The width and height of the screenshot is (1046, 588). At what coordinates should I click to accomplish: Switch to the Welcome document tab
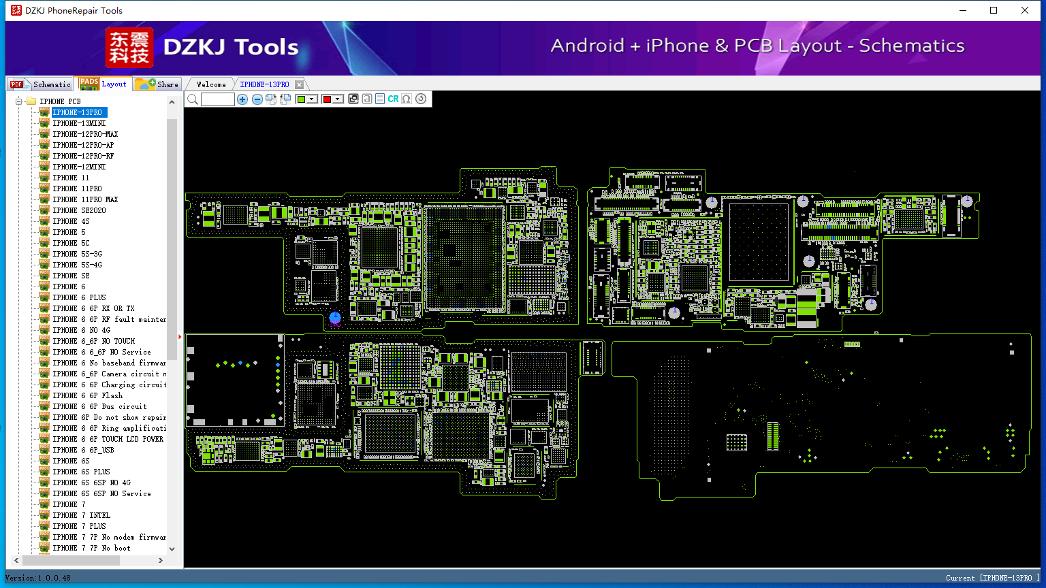point(211,84)
